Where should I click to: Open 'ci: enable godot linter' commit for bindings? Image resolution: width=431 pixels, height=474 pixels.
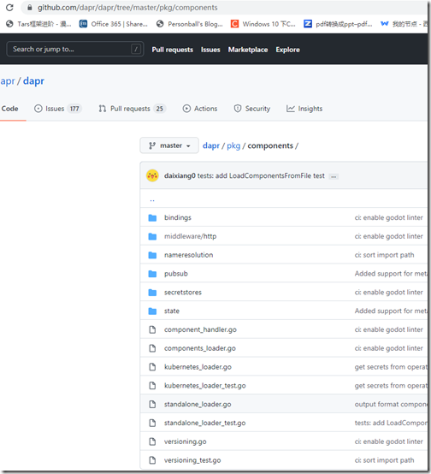point(389,217)
